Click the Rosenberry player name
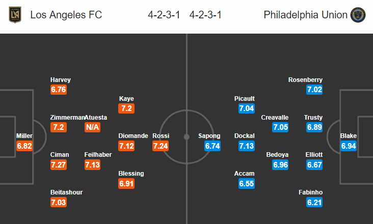 click(305, 80)
